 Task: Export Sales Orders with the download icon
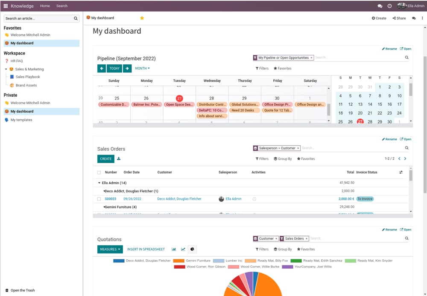click(x=118, y=158)
